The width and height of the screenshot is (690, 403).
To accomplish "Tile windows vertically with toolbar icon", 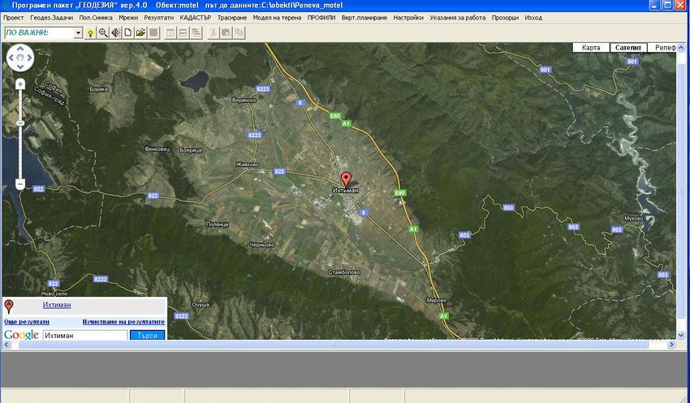I will pyautogui.click(x=170, y=33).
